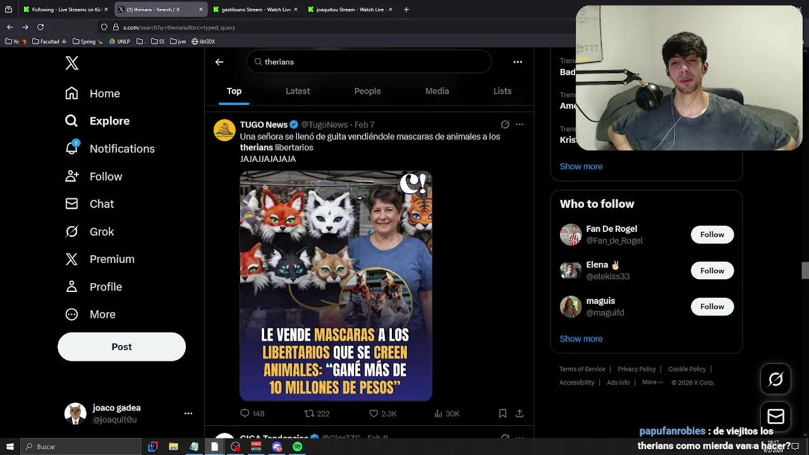The width and height of the screenshot is (809, 455).
Task: Open Home from the left sidebar
Action: [x=92, y=94]
